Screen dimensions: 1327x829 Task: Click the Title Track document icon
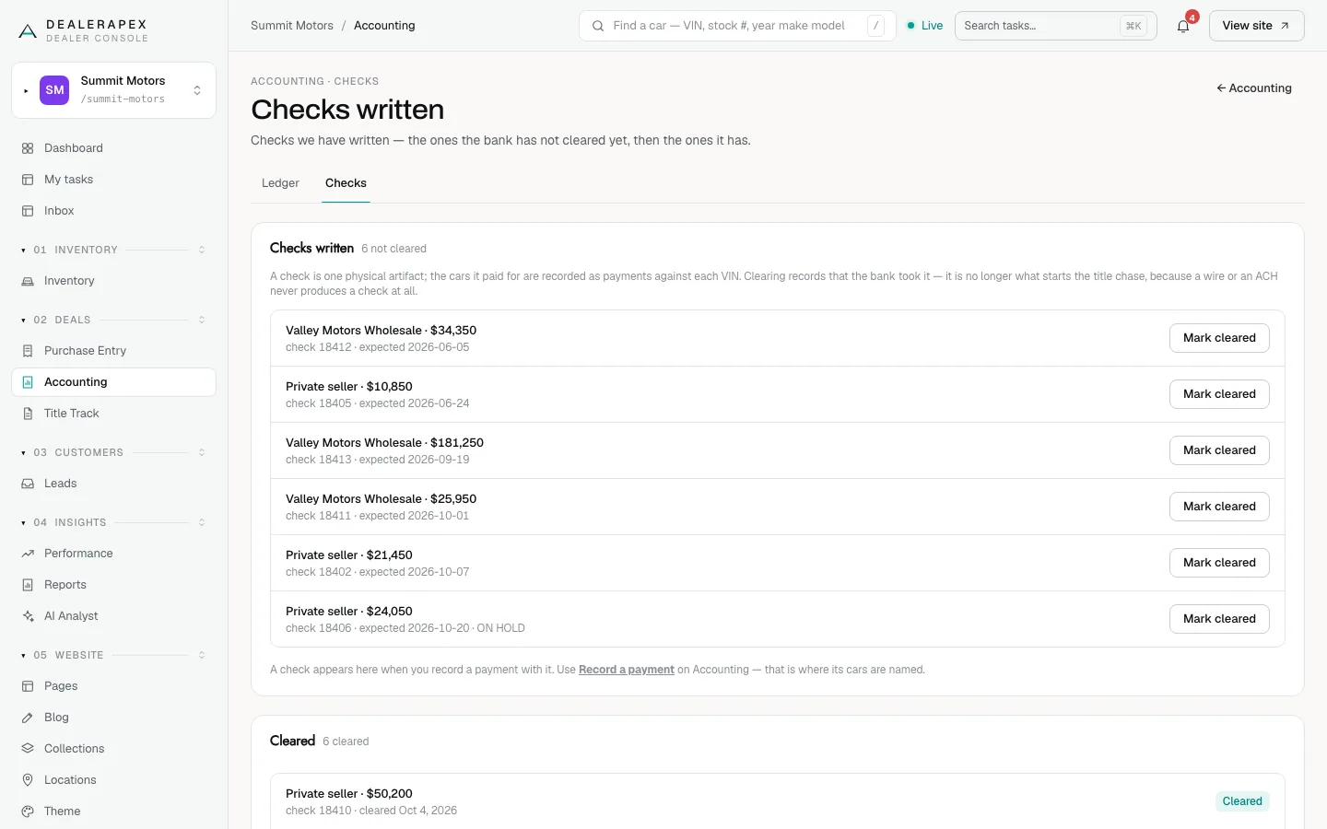point(28,414)
